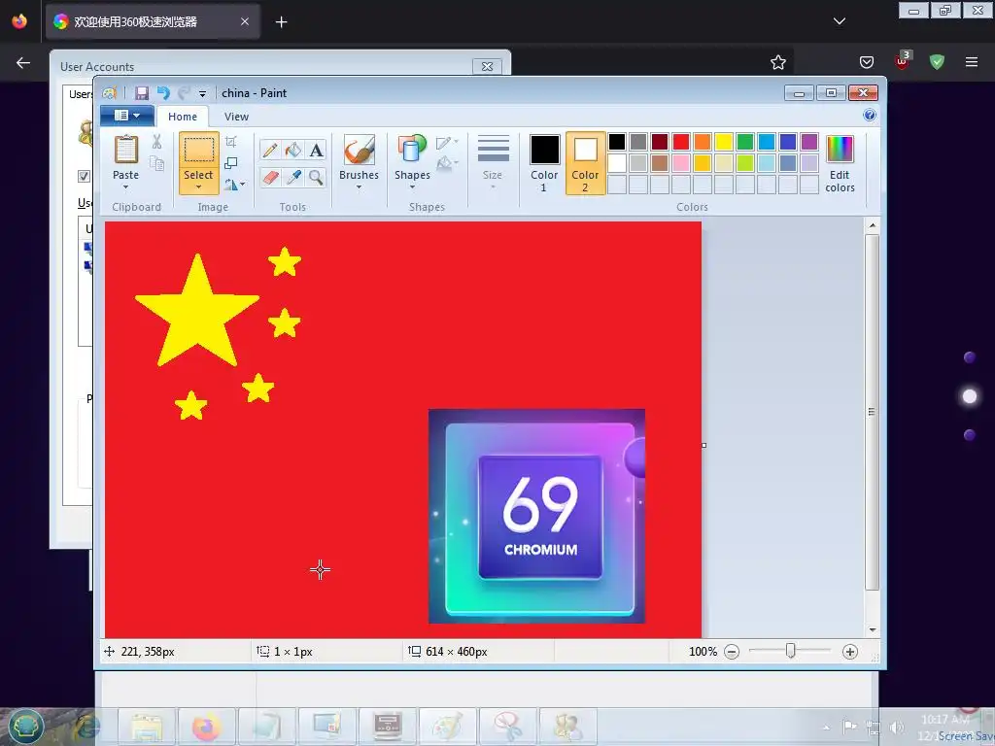Open the Shapes gallery dropdown

point(412,187)
